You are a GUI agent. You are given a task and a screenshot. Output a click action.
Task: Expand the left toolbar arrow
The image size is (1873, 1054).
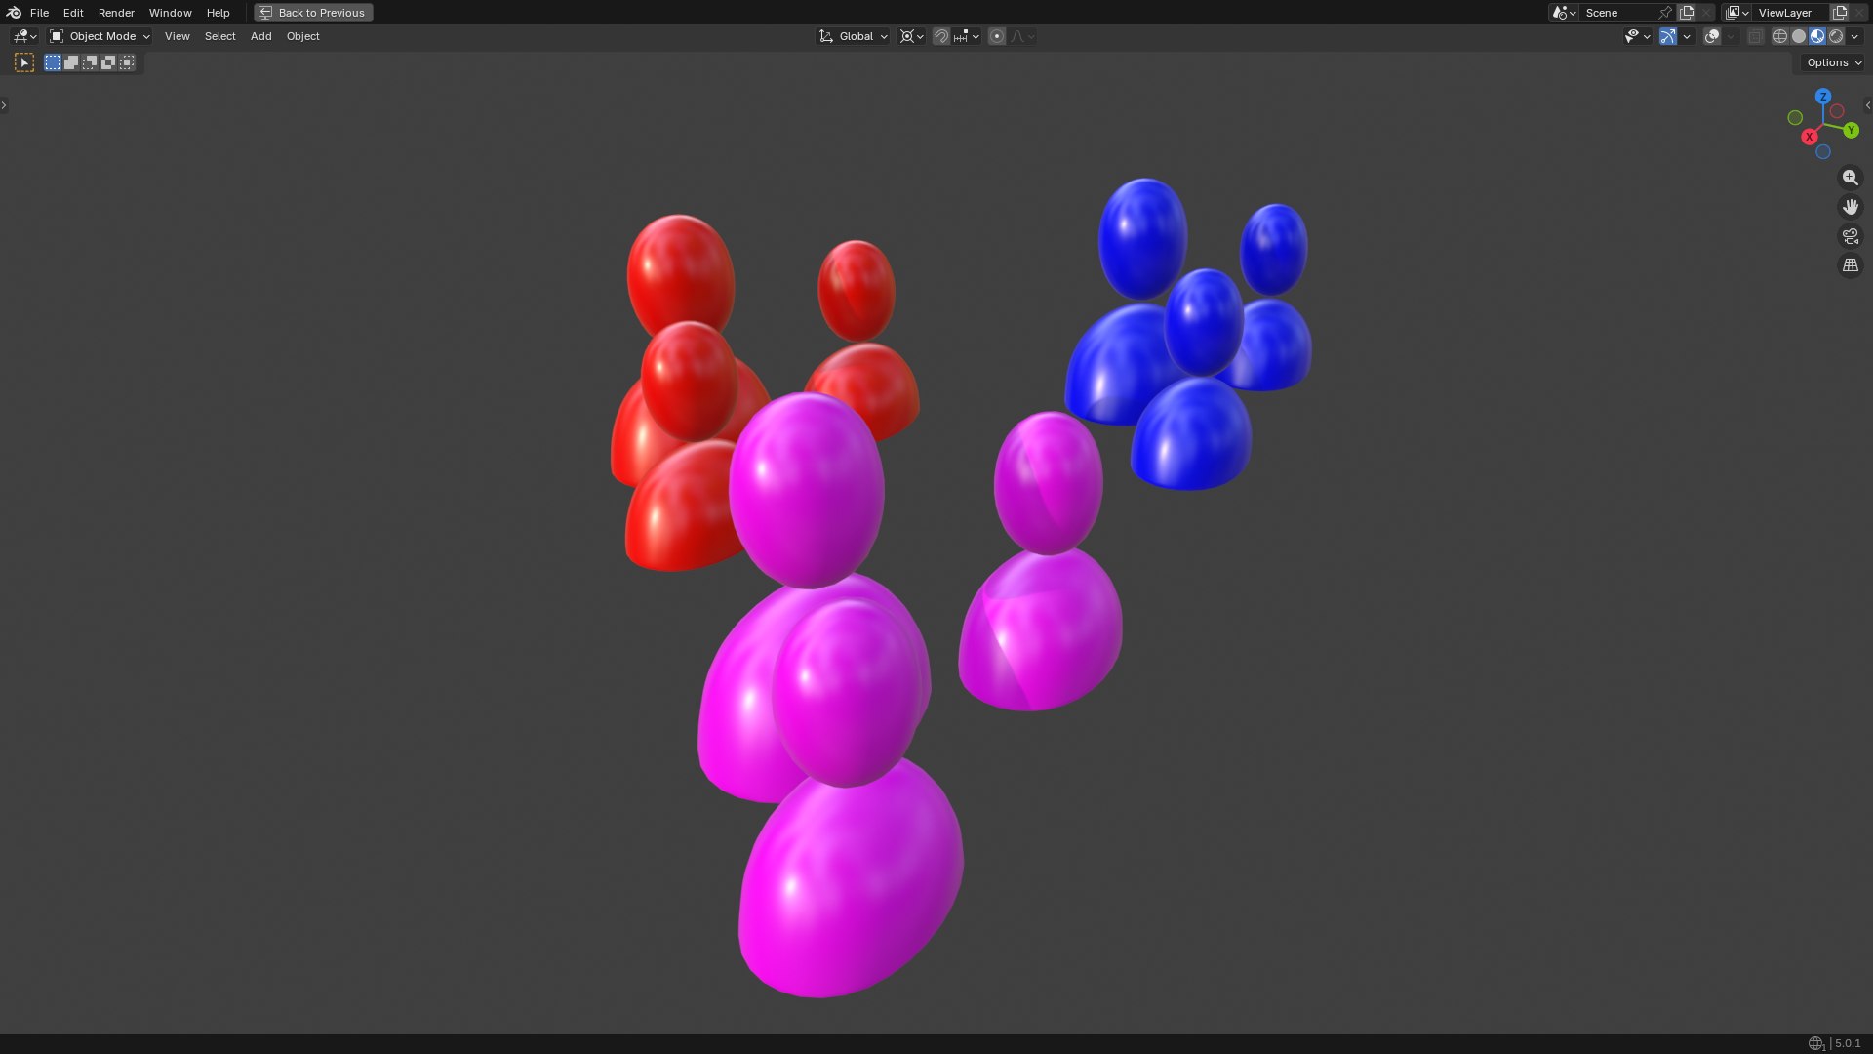(x=4, y=105)
